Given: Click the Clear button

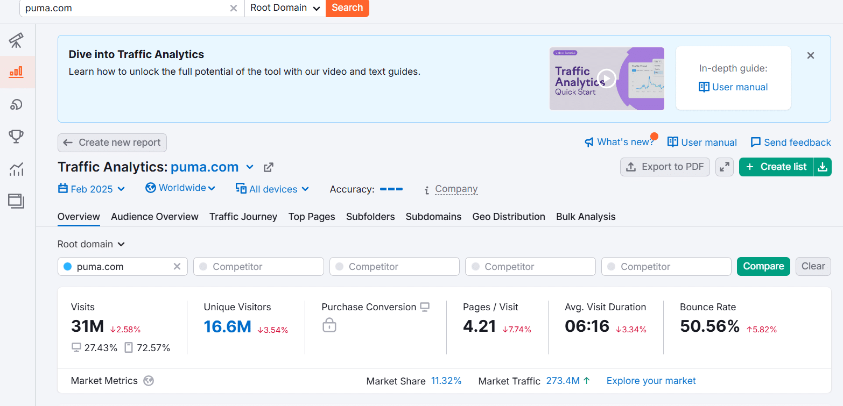Looking at the screenshot, I should pyautogui.click(x=813, y=266).
